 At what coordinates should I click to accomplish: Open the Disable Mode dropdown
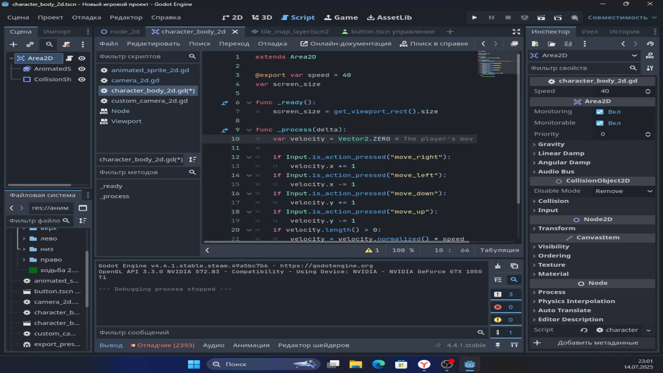click(624, 191)
